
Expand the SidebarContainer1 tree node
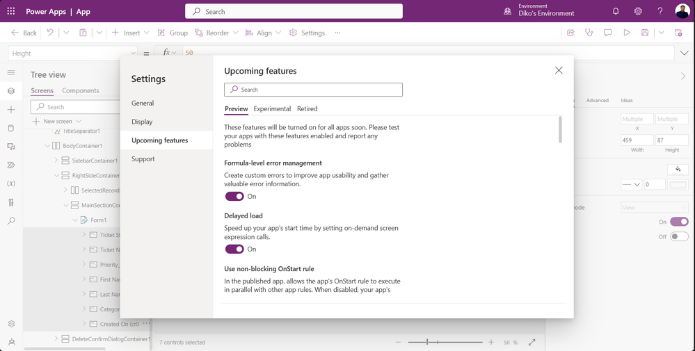tap(56, 161)
